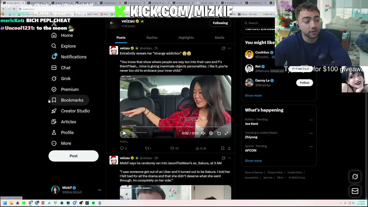Open floating Grok button at bottom right

(x=355, y=177)
